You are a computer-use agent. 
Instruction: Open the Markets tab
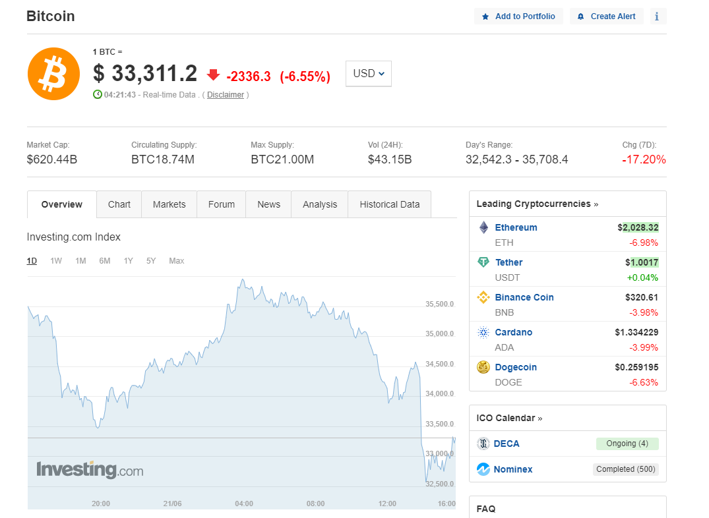[x=169, y=204]
